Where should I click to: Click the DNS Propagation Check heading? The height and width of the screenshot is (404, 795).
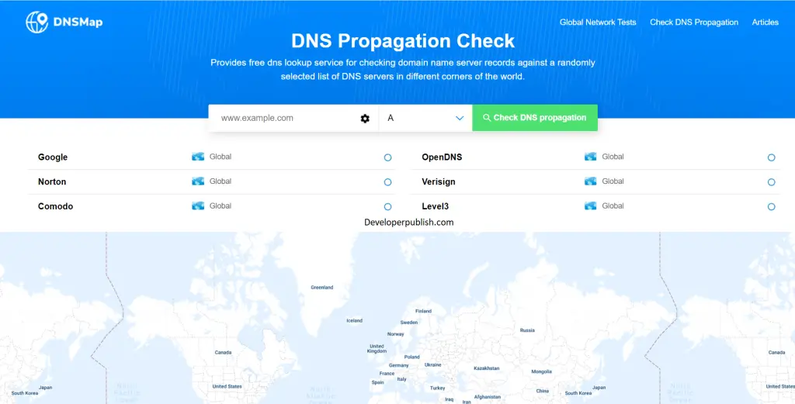pos(403,41)
